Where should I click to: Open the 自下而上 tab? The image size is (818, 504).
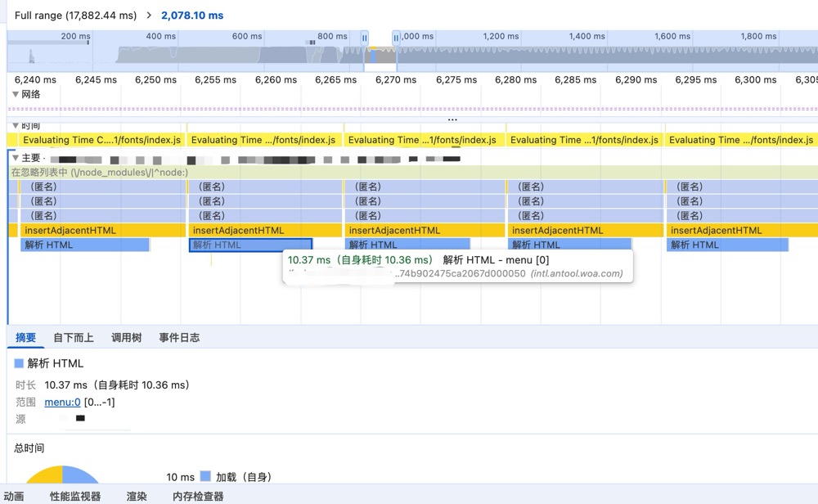point(74,337)
